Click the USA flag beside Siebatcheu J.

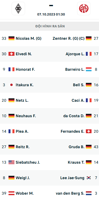point(12,162)
